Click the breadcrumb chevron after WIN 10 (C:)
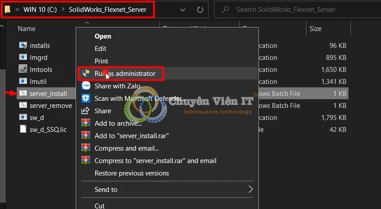 [x=62, y=10]
